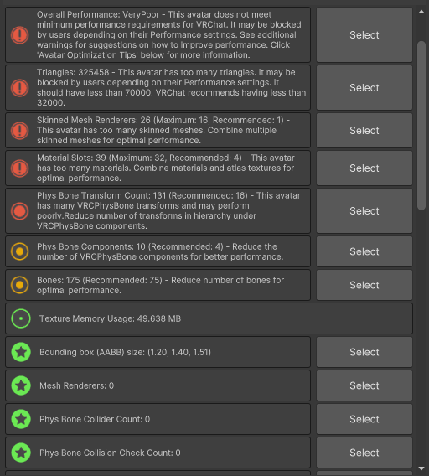The width and height of the screenshot is (429, 476).
Task: Click the yellow icon beside Bones: 175
Action: [20, 285]
